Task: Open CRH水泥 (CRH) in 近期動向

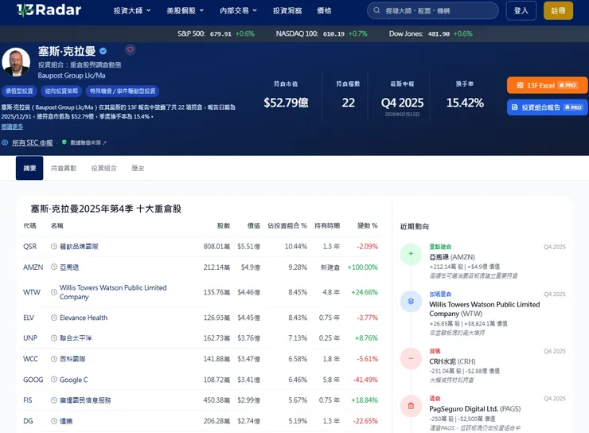Action: 452,361
